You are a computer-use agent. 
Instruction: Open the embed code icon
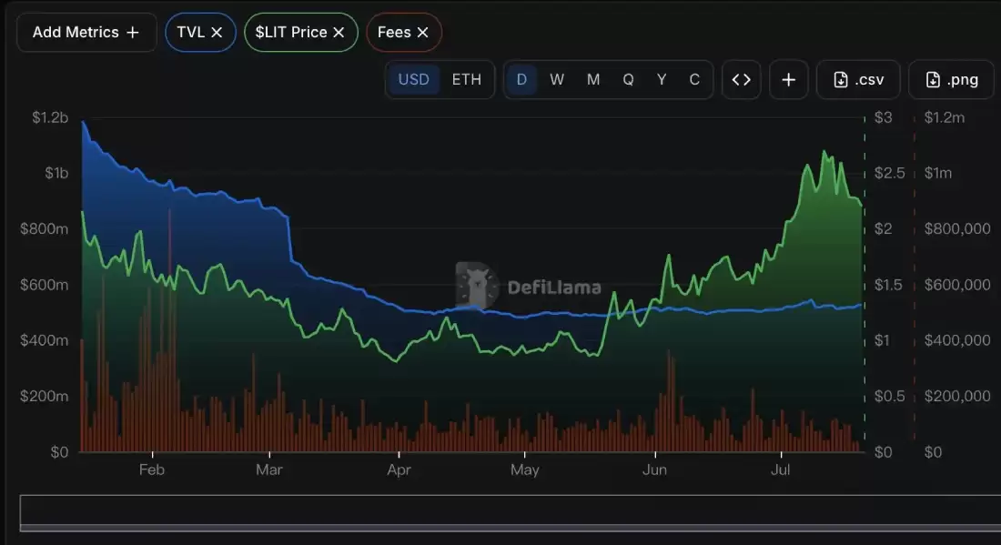(741, 80)
